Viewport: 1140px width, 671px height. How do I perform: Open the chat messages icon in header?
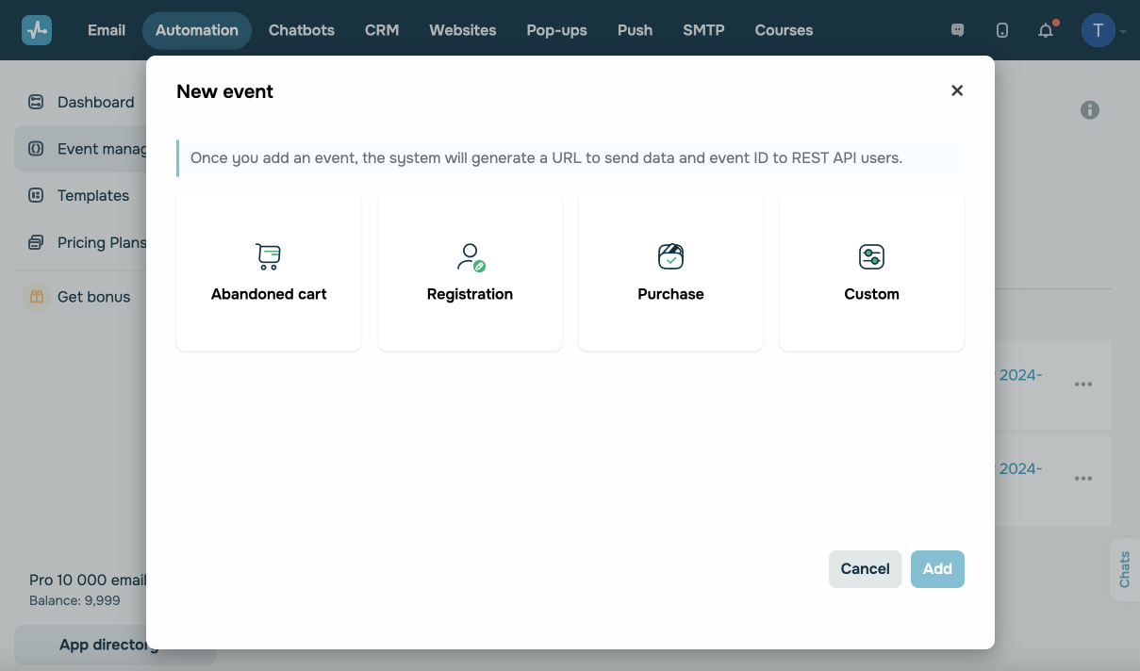pos(958,30)
